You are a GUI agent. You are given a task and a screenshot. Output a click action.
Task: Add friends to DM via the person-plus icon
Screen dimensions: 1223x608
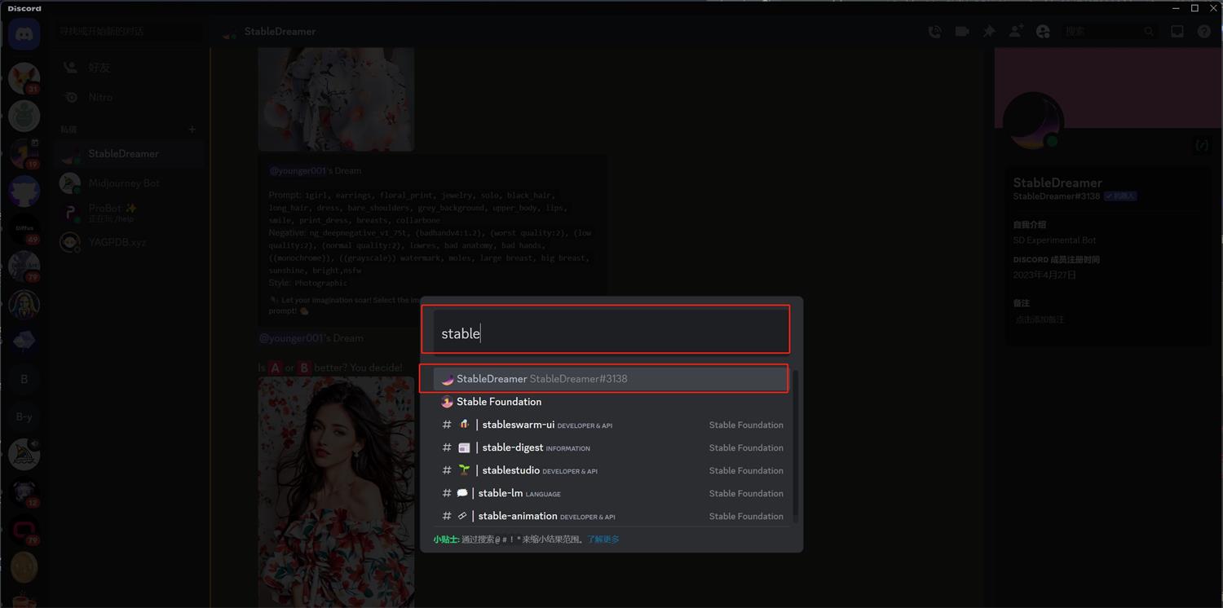[1016, 31]
